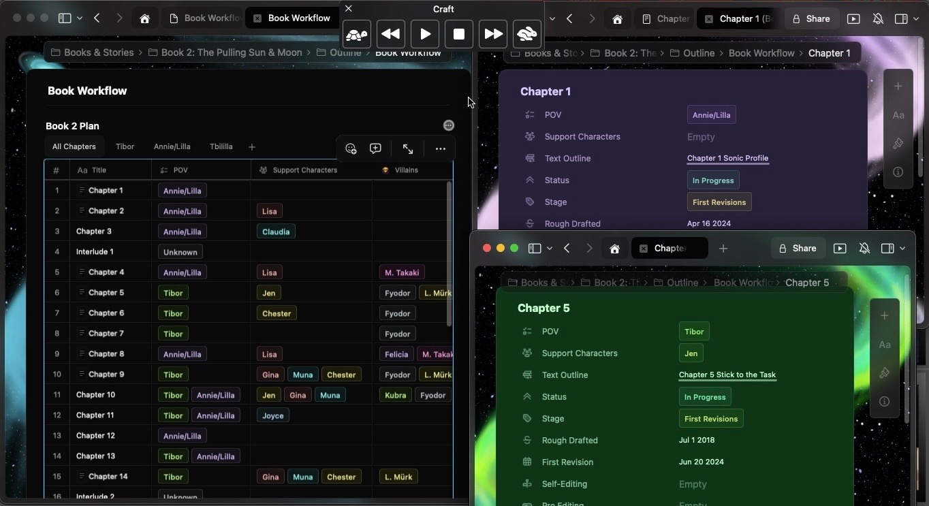This screenshot has height=506, width=929.
Task: Close the active Book Workflow tab
Action: click(257, 18)
